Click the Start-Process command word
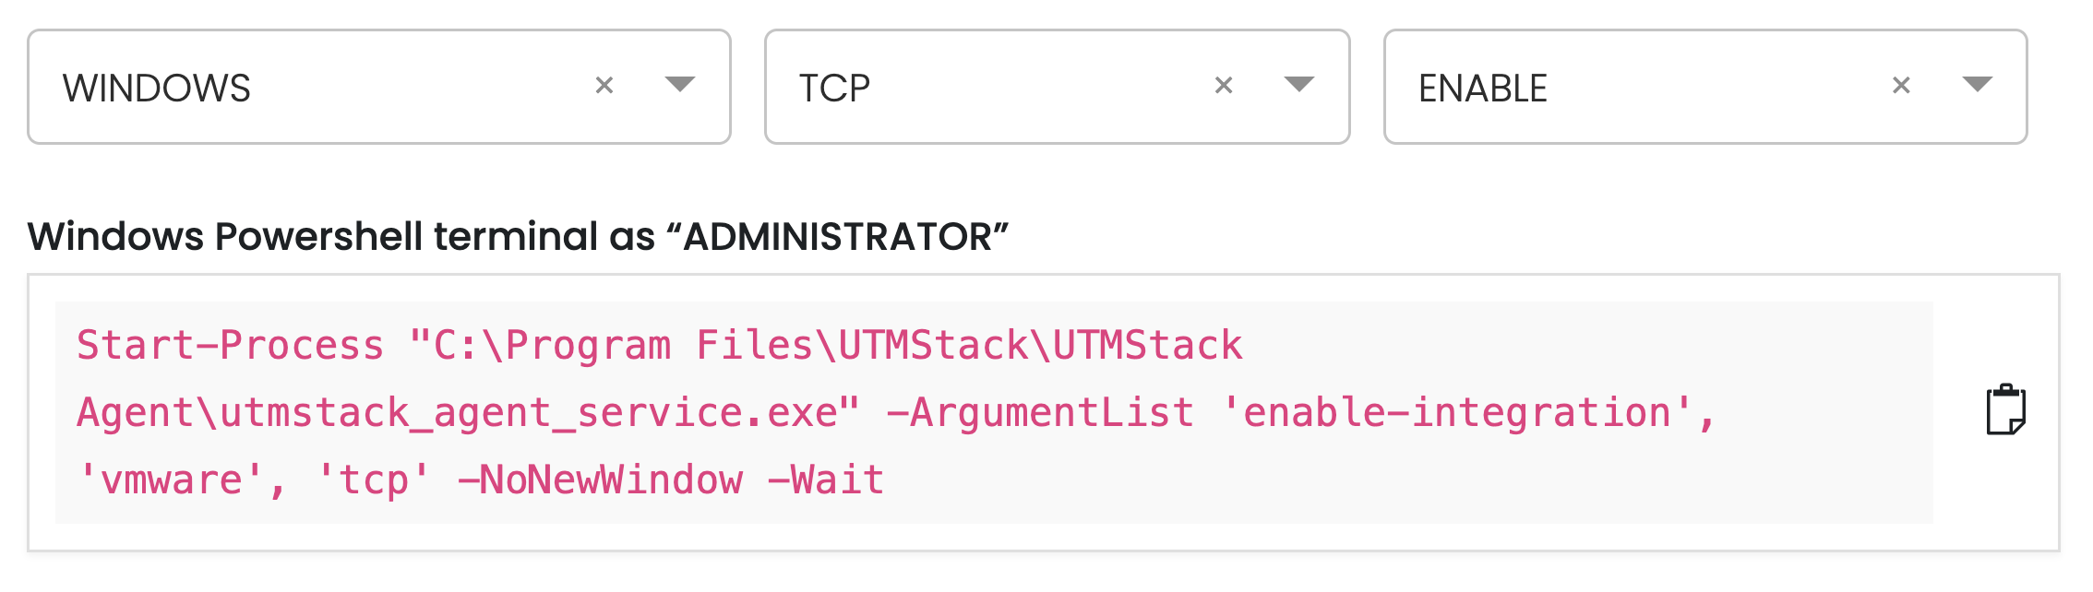2093x592 pixels. coord(230,346)
